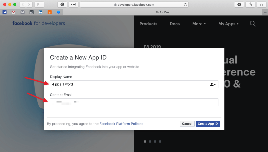Click the facebook for developers logo
Image resolution: width=268 pixels, height=152 pixels.
click(x=39, y=23)
